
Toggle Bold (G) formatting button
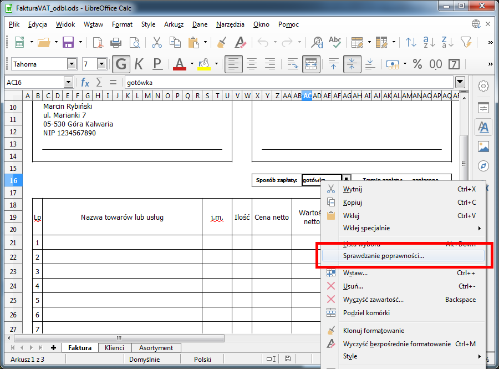121,64
